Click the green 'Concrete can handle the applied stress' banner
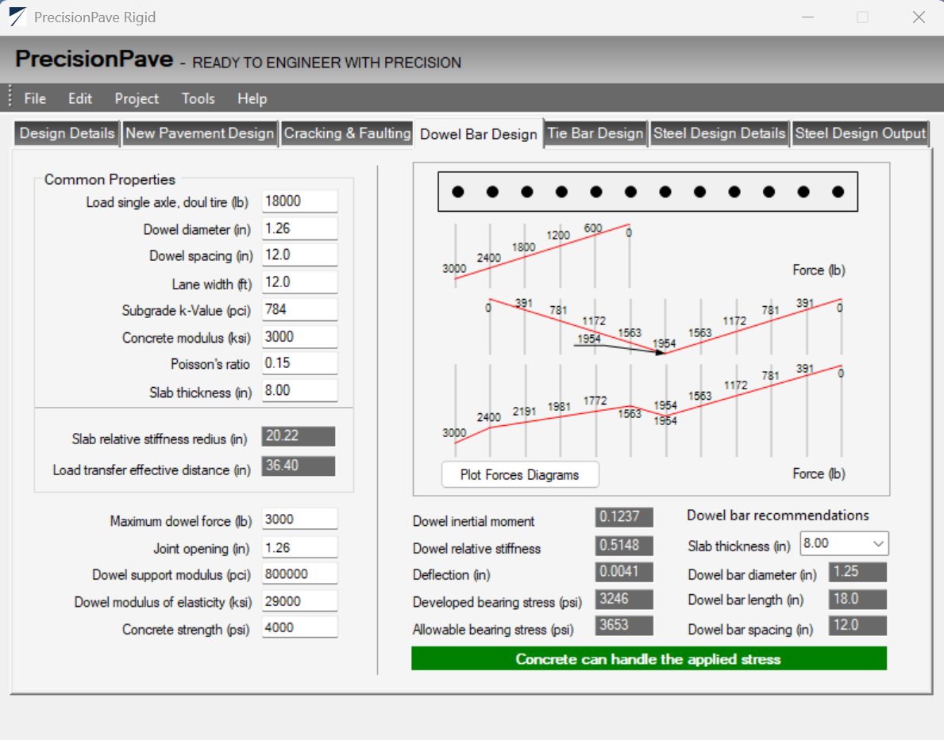 (649, 659)
